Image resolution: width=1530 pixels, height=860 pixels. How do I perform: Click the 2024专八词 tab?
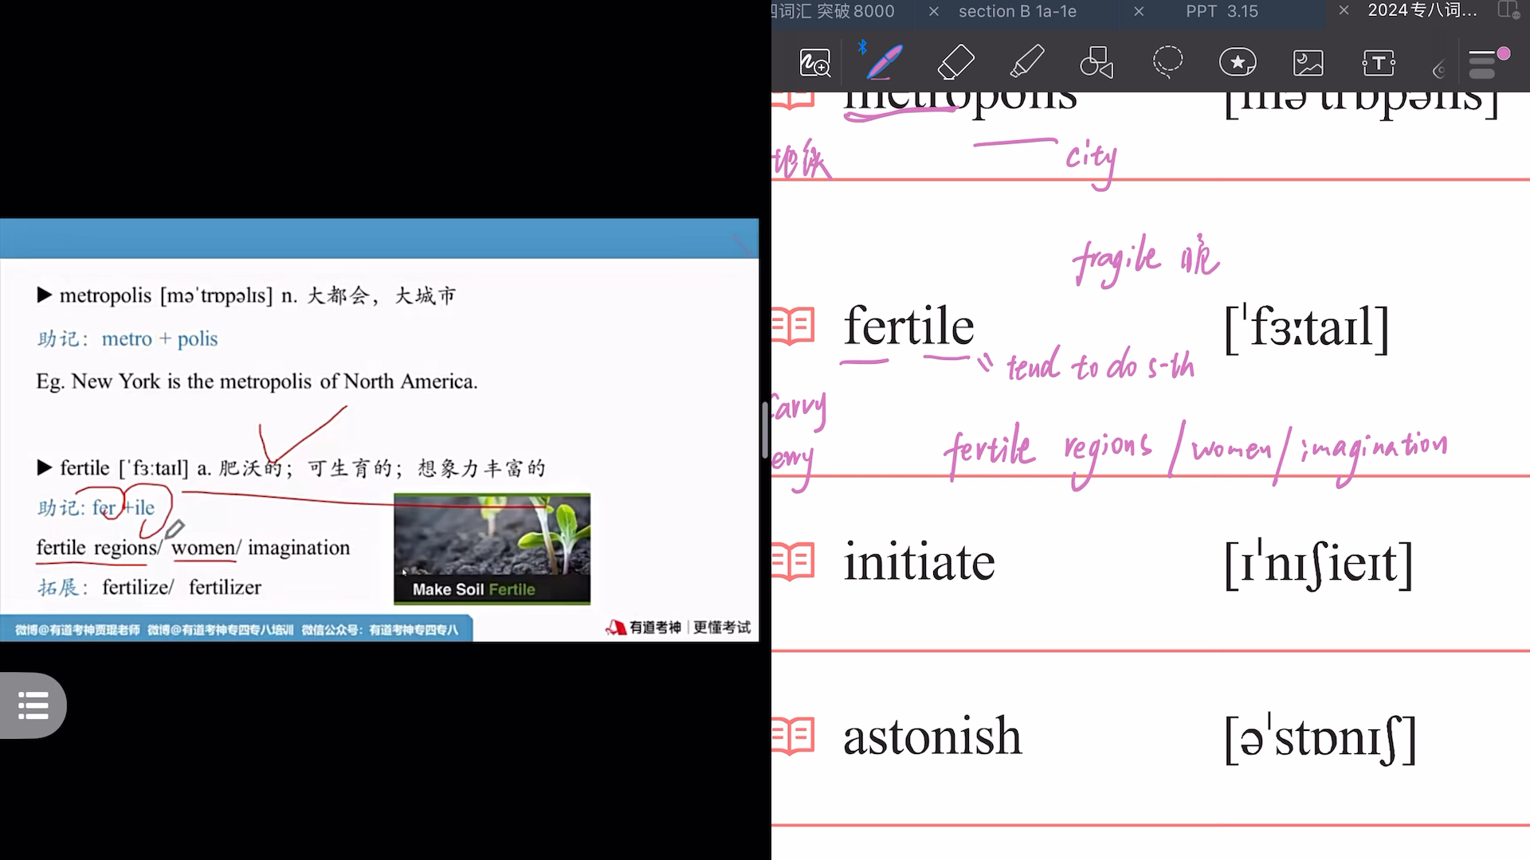point(1424,12)
